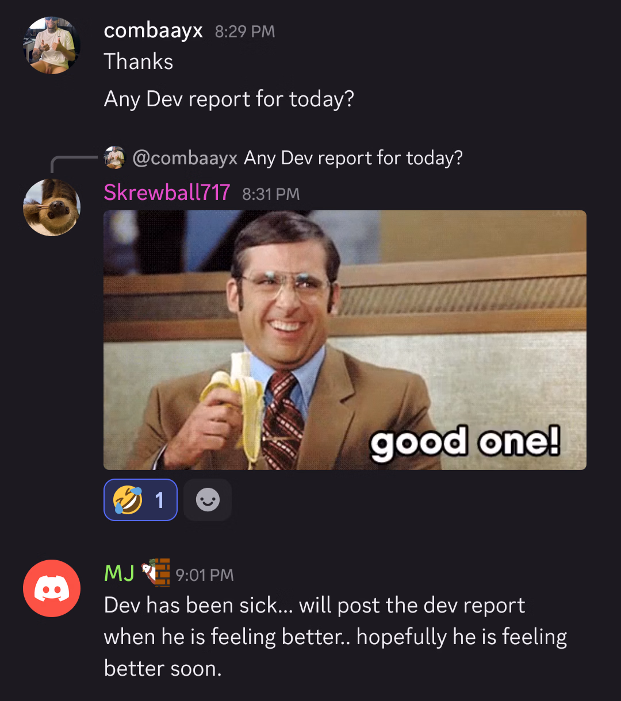Click the combaayx username

click(x=153, y=30)
